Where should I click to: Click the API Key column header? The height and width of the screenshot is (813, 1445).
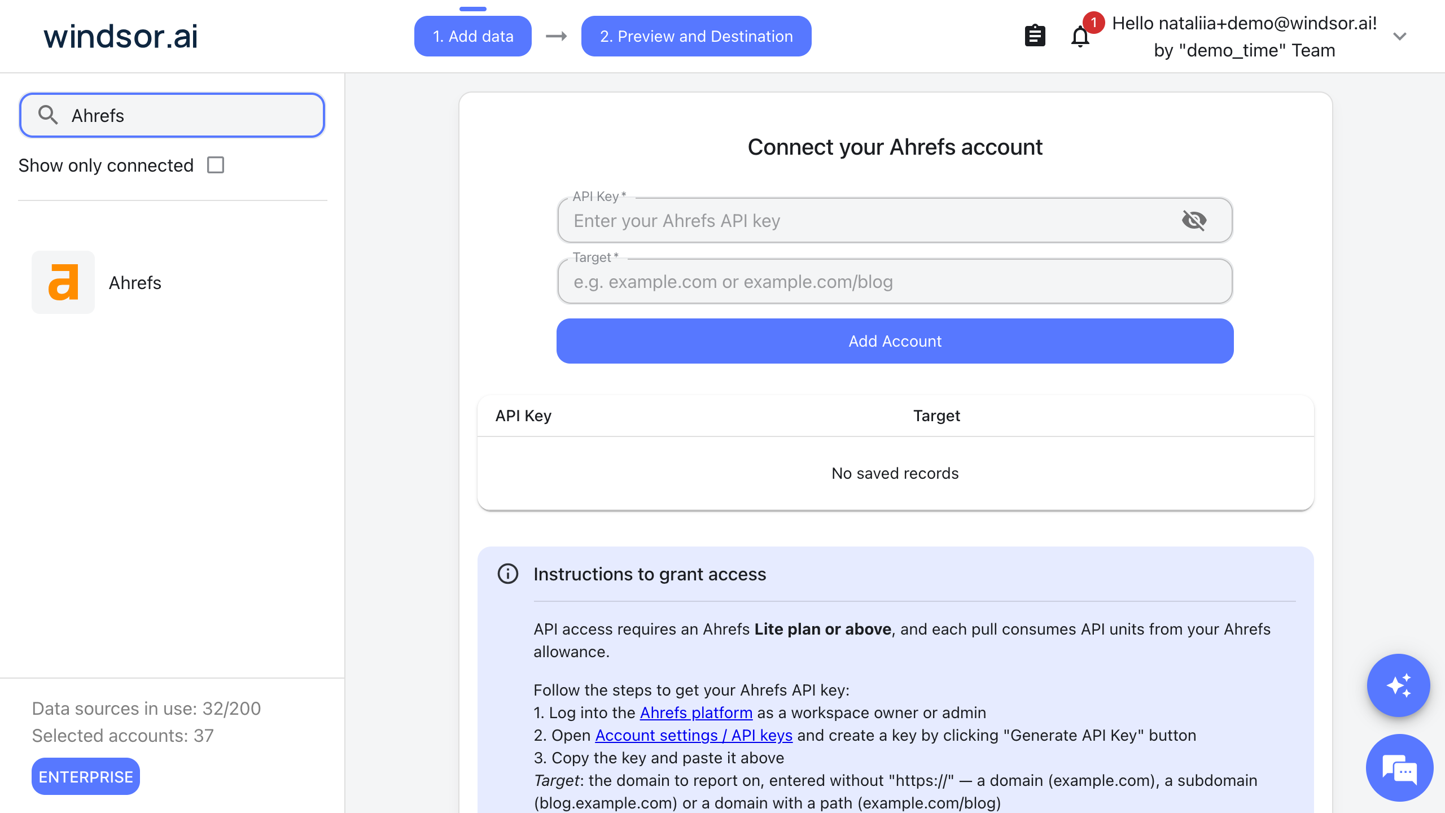(x=523, y=416)
